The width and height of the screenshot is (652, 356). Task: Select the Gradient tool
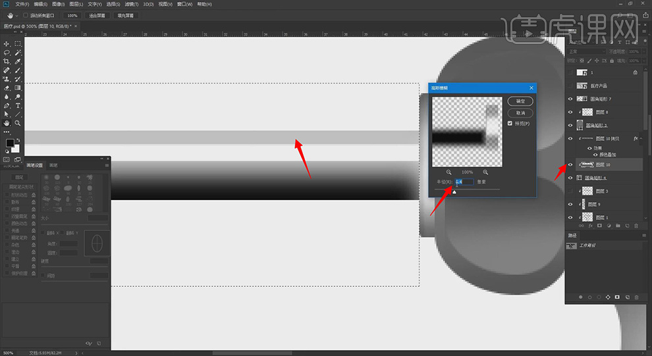click(18, 88)
